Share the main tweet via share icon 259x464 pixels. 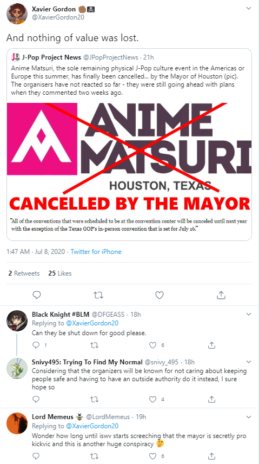point(221,295)
